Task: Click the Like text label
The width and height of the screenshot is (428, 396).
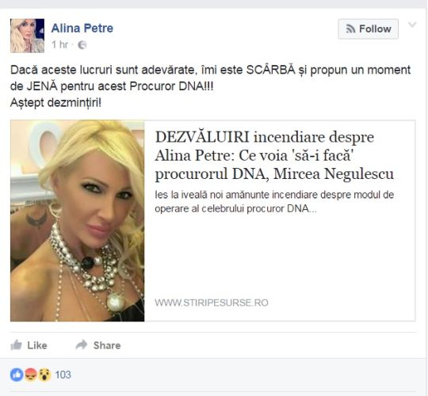Action: pos(37,345)
